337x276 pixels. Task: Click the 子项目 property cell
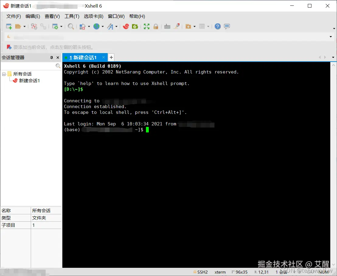click(16, 225)
